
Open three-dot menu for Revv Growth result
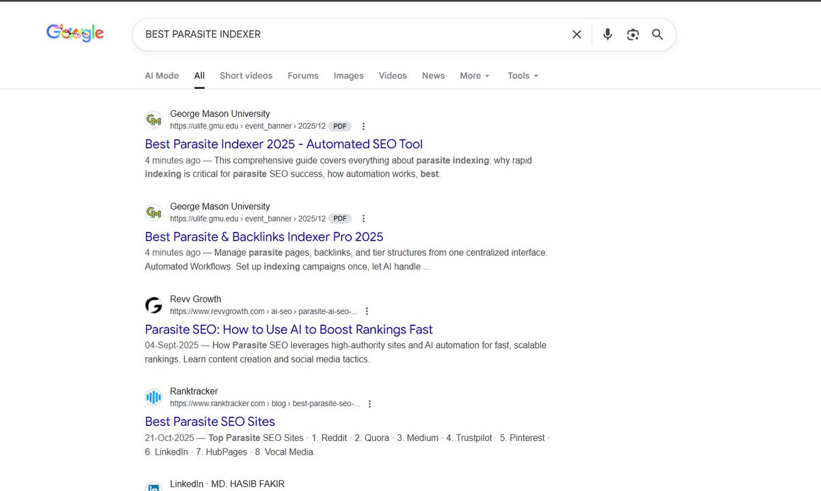pyautogui.click(x=367, y=311)
